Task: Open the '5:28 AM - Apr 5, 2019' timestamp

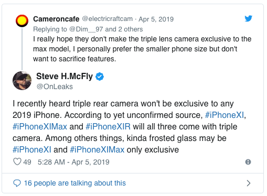Action: click(73, 162)
